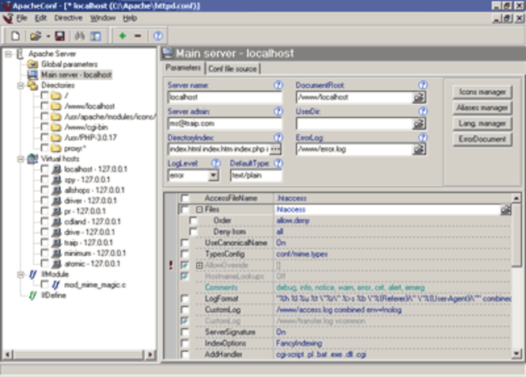Open the Directive menu

coord(69,18)
